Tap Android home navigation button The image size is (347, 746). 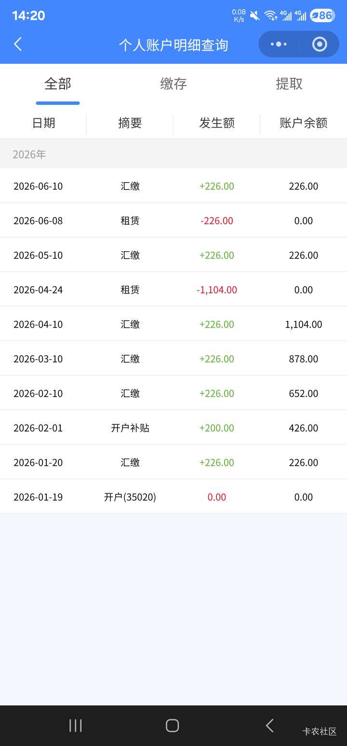[173, 725]
